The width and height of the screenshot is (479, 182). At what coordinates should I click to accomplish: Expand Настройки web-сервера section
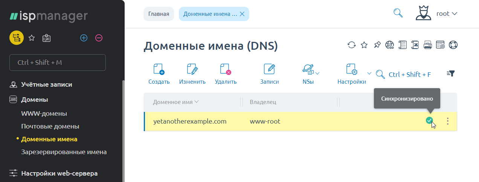coord(59,173)
